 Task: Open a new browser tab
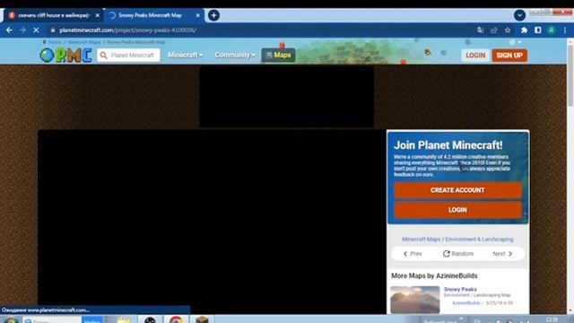213,15
